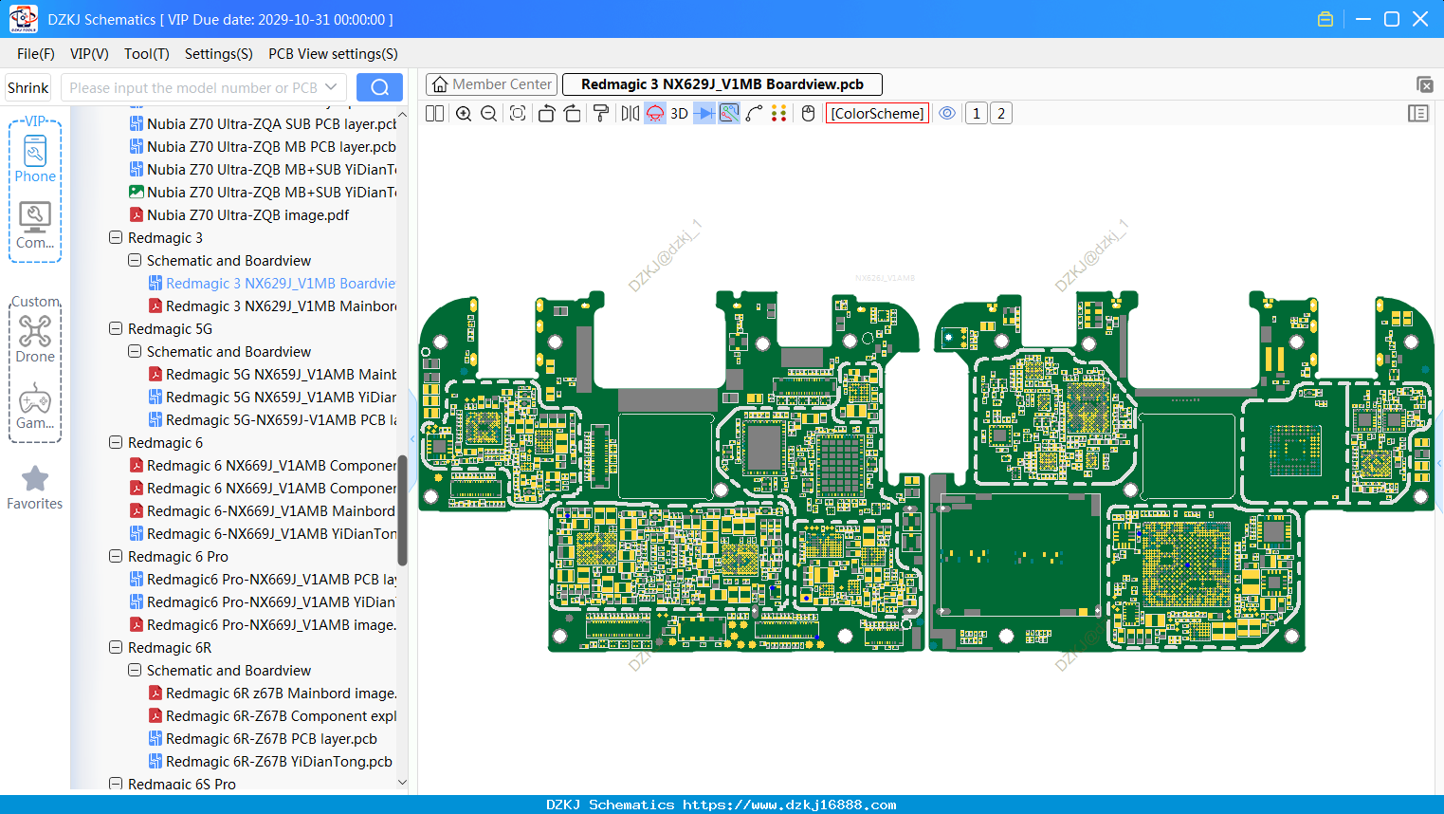Collapse the Redmagic 6 Pro tree node
Viewport: 1444px width, 814px height.
coord(116,556)
